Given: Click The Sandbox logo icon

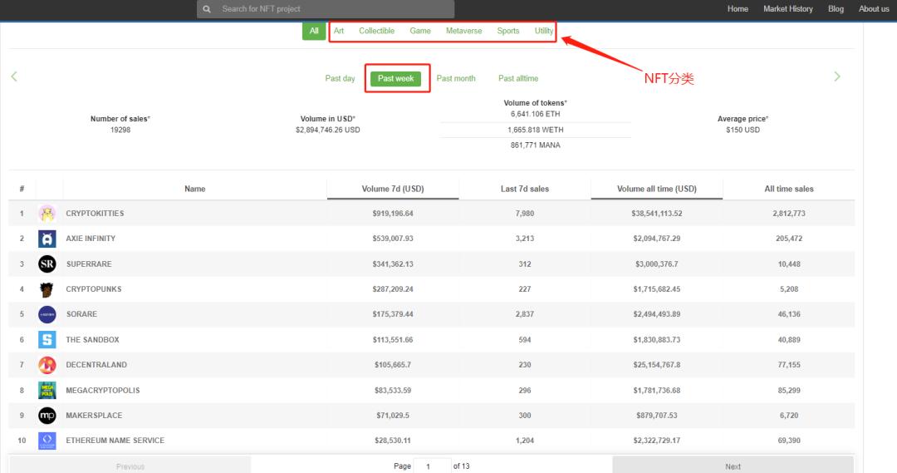Looking at the screenshot, I should tap(47, 340).
